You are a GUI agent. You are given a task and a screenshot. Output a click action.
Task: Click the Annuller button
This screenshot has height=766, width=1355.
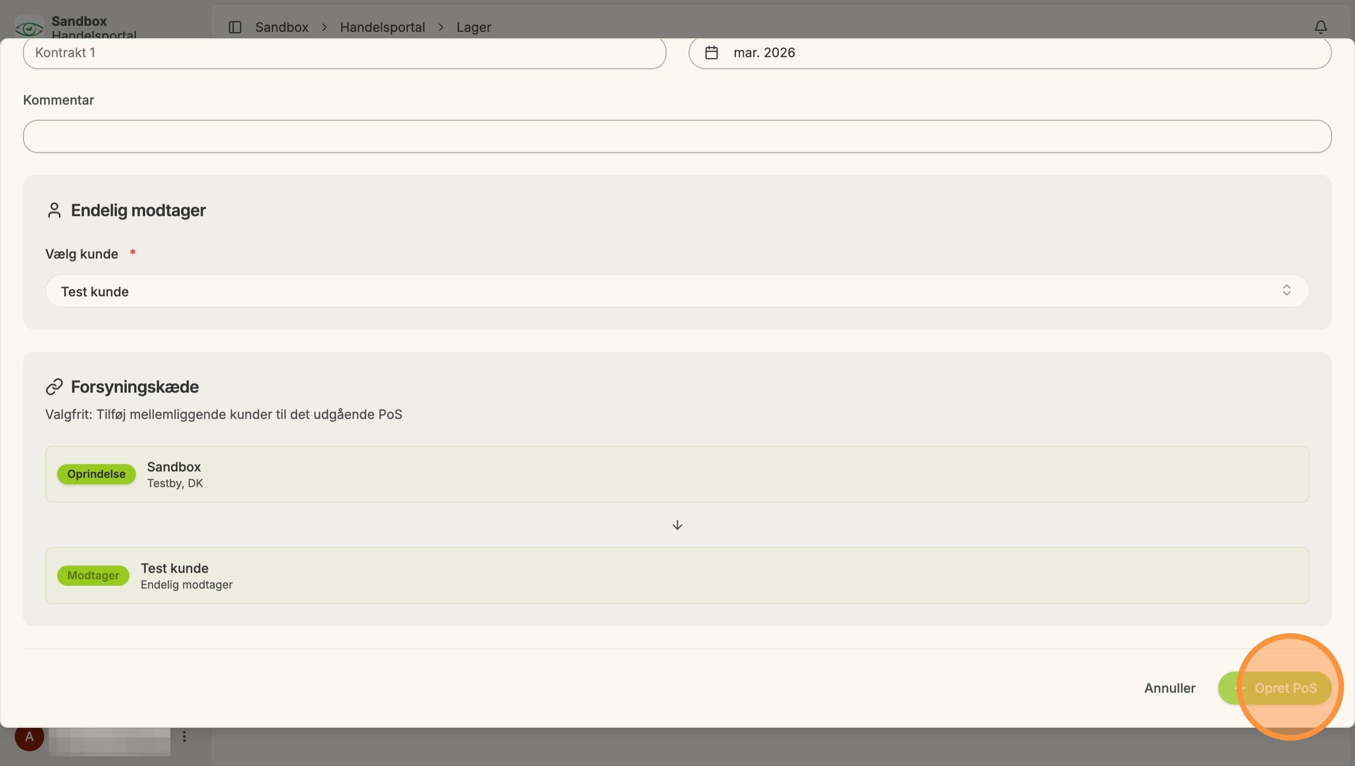pos(1170,688)
